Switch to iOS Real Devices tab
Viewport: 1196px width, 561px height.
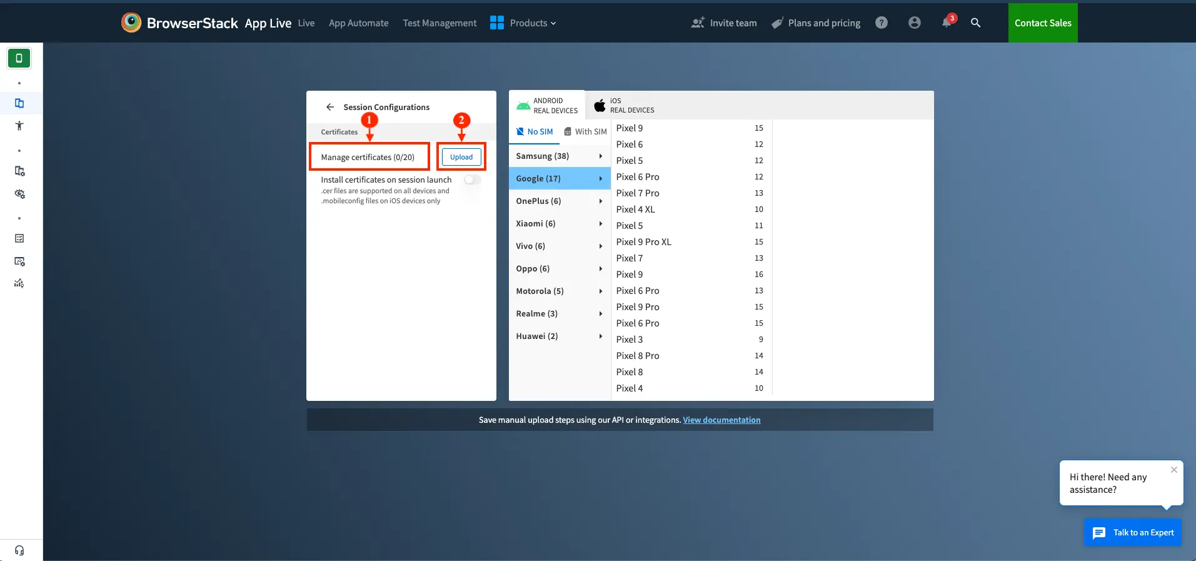tap(624, 105)
